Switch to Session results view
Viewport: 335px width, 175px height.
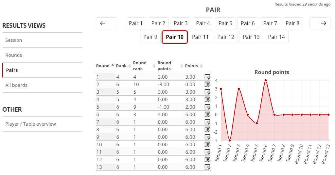(x=14, y=40)
